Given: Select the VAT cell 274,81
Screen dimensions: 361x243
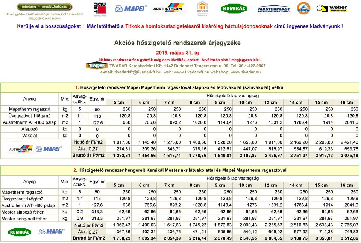Looking at the screenshot, I should [118, 149].
